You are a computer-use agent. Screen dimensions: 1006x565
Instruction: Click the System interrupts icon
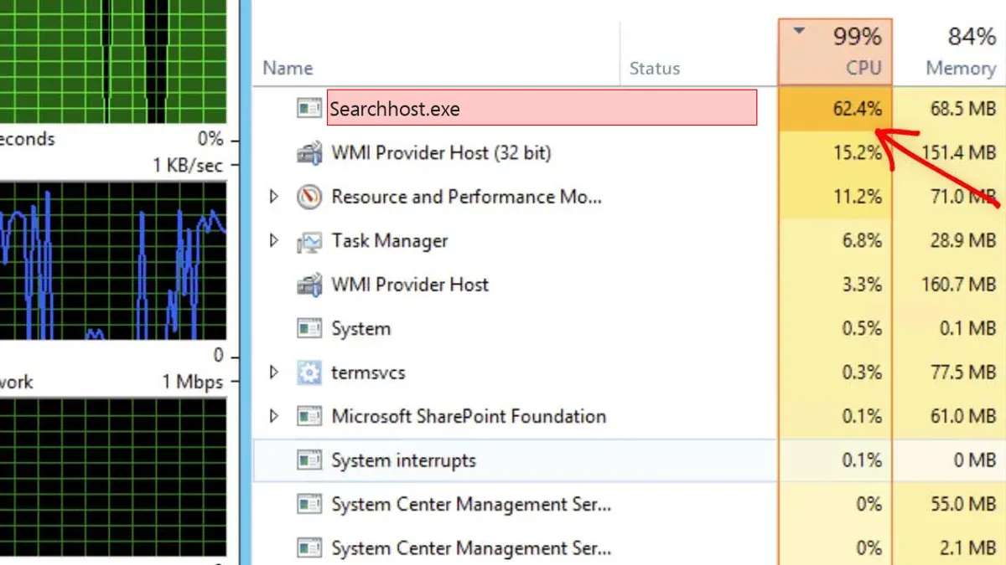309,460
